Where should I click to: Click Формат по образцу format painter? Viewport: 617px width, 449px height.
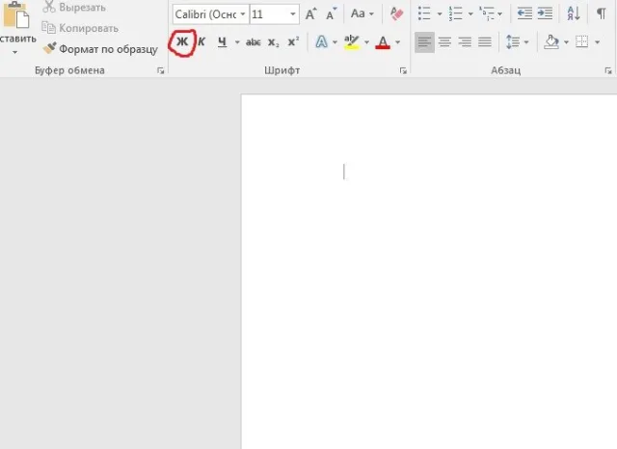coord(100,49)
